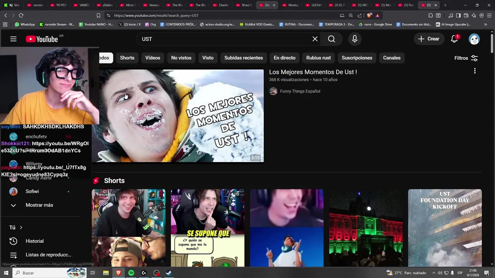Reload the page with refresh icon
495x278 pixels.
[21, 15]
